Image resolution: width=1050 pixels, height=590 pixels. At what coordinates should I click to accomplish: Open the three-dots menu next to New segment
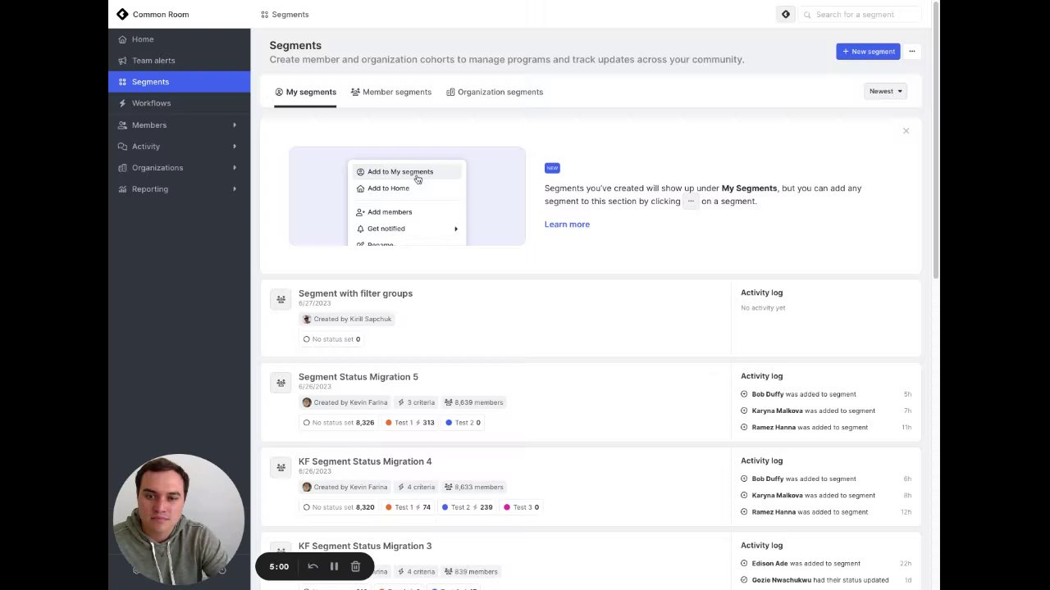[x=911, y=52]
